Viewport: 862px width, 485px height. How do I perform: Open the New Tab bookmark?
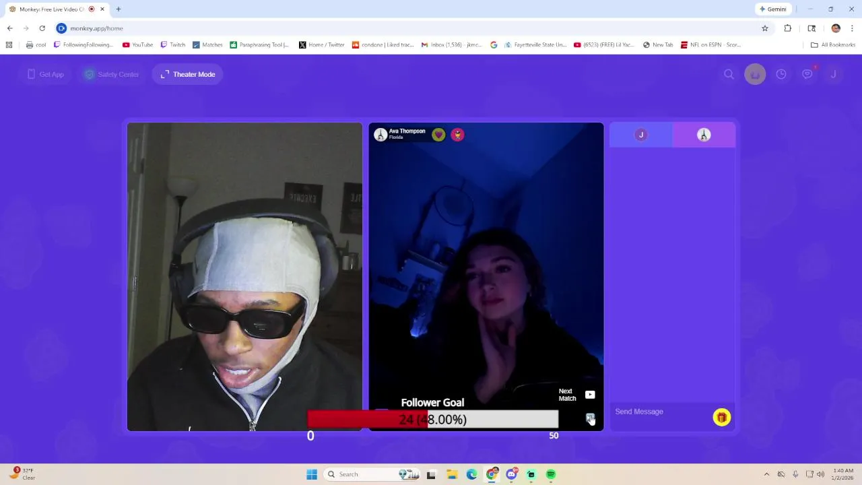pyautogui.click(x=658, y=45)
